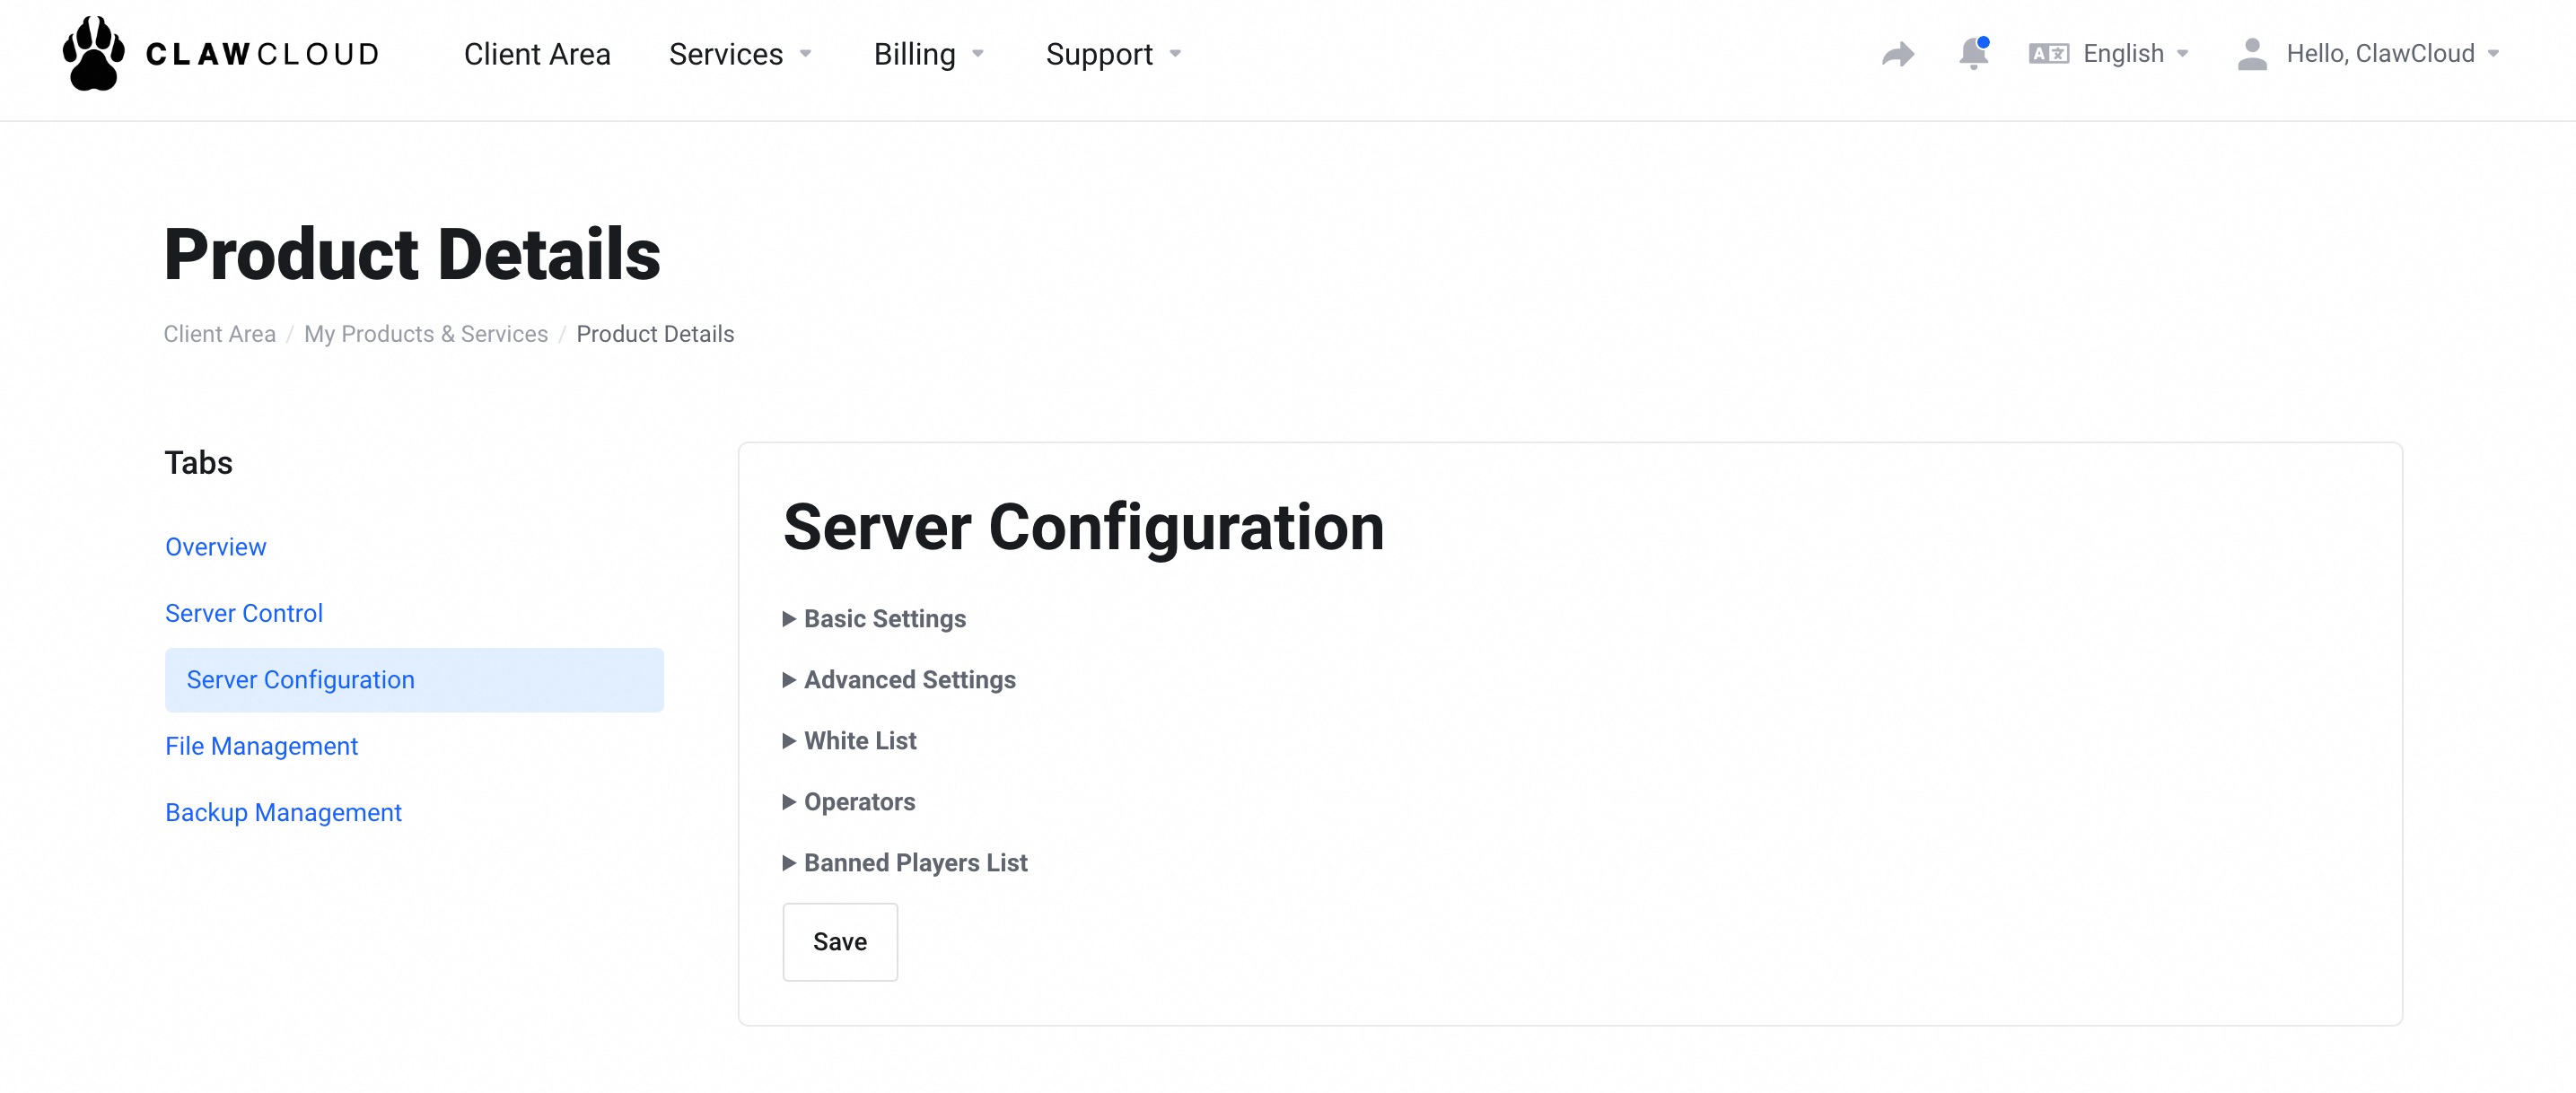2576x1093 pixels.
Task: Expand the Operators section
Action: pyautogui.click(x=858, y=802)
